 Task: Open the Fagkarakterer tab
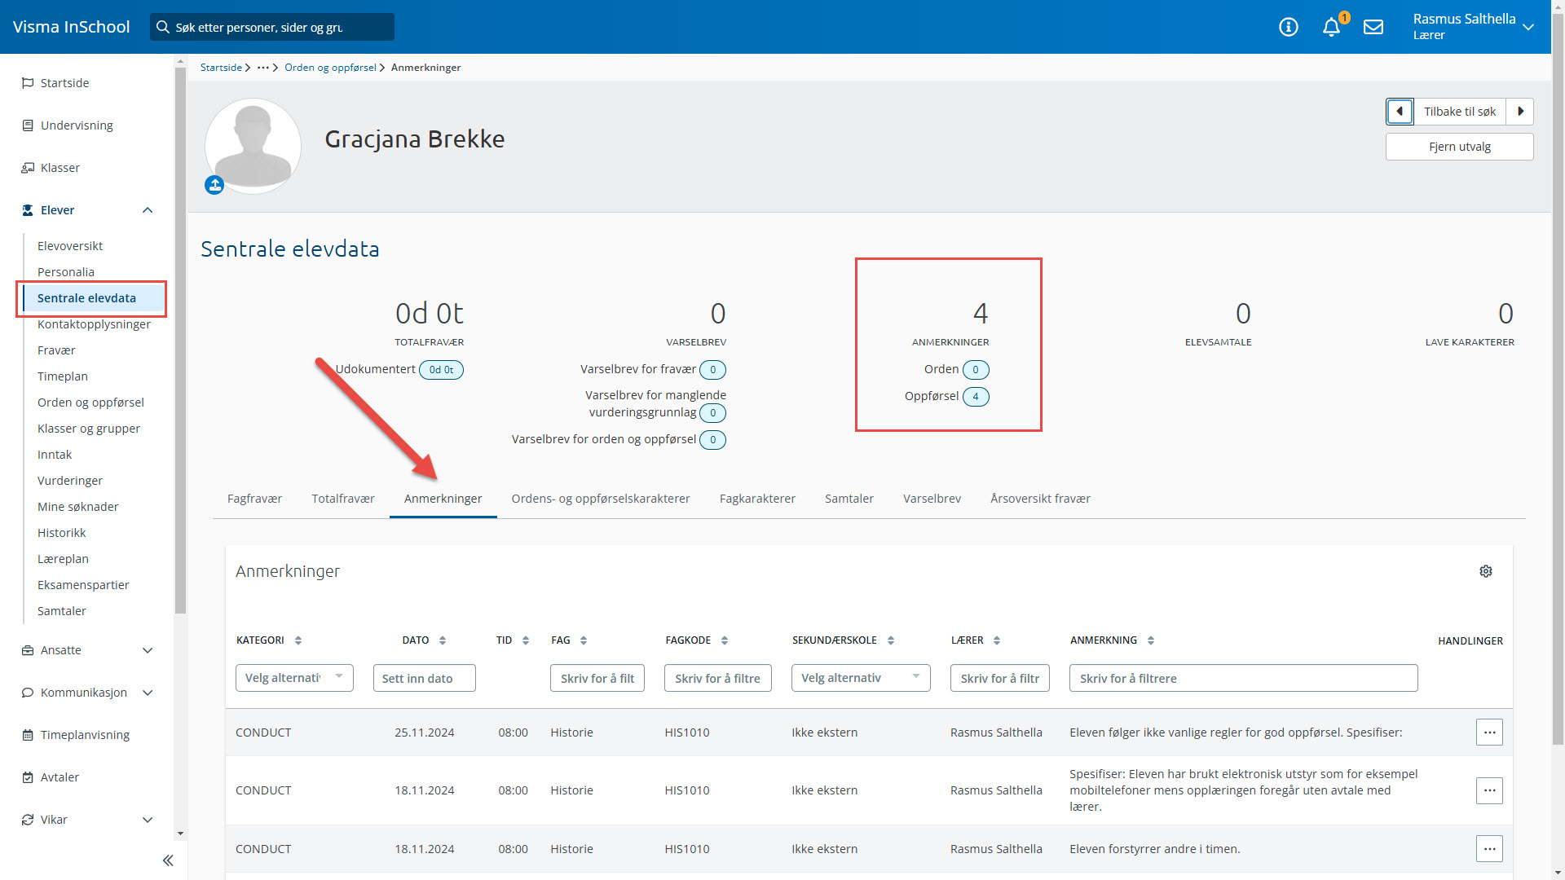pyautogui.click(x=757, y=499)
